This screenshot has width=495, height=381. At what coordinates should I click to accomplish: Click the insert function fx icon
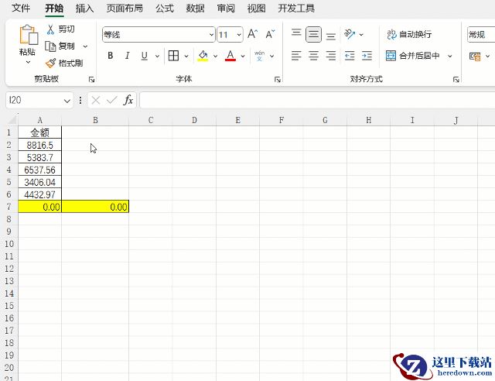tap(128, 100)
